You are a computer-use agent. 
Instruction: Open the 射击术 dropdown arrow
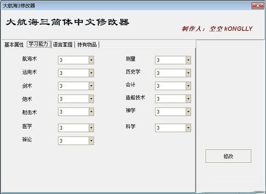[91, 112]
